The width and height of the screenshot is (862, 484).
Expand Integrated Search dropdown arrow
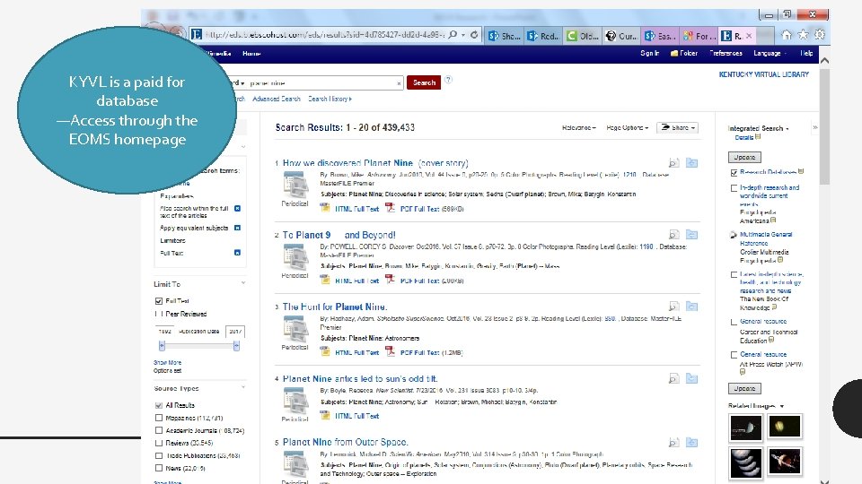pos(787,129)
